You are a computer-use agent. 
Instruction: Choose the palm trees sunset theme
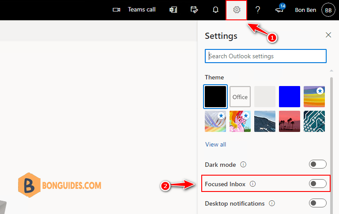(289, 121)
